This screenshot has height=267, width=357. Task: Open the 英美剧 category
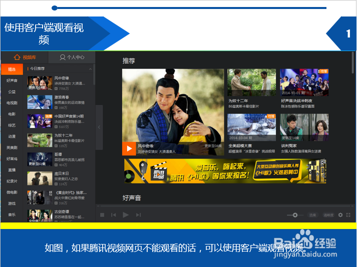click(12, 147)
